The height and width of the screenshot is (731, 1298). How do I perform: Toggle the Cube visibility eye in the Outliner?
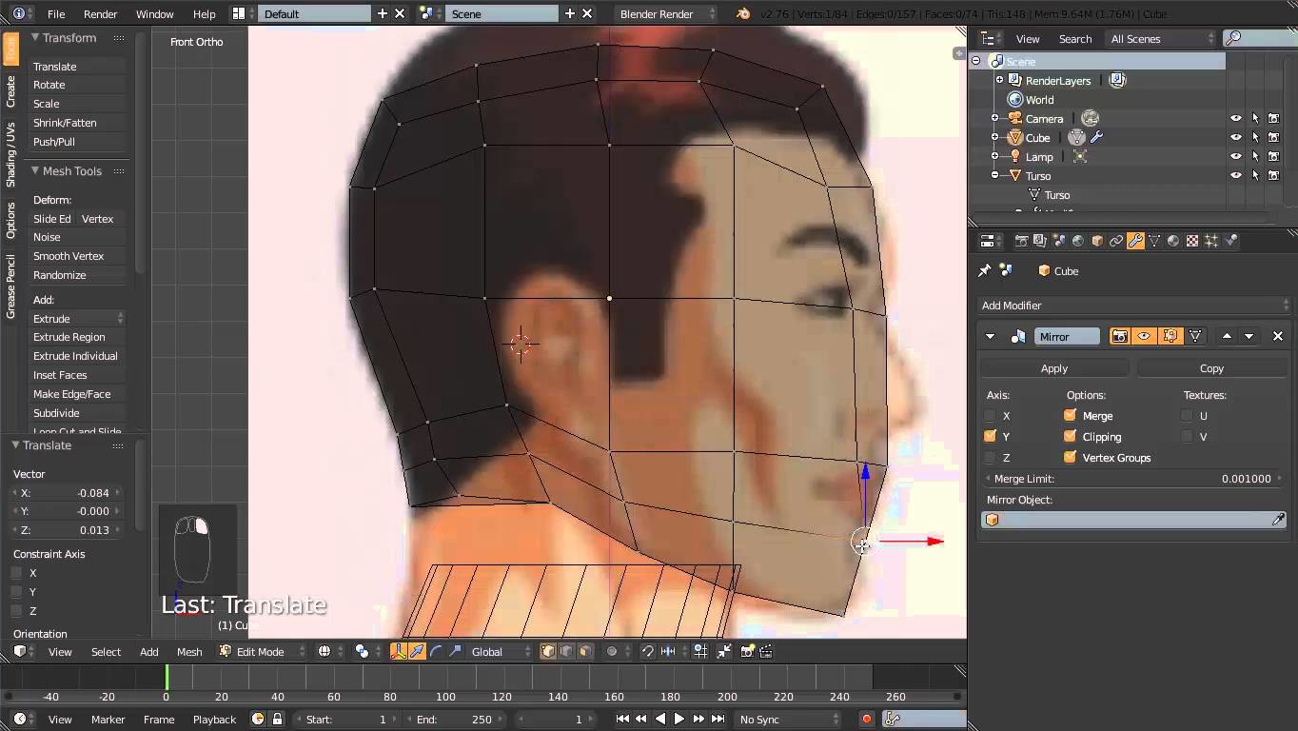point(1235,137)
